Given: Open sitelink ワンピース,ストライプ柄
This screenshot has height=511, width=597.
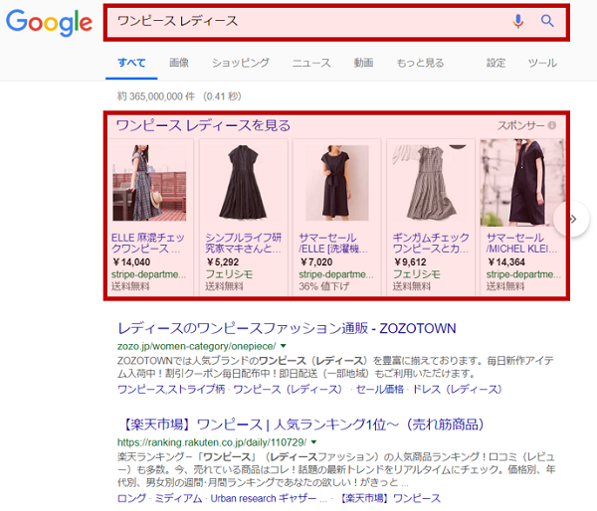Looking at the screenshot, I should tap(171, 390).
